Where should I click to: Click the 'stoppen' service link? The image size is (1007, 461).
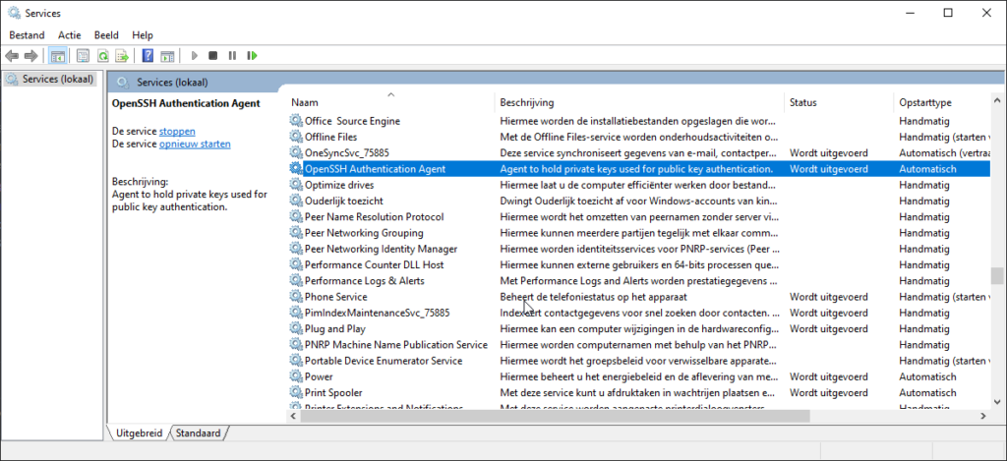tap(177, 131)
